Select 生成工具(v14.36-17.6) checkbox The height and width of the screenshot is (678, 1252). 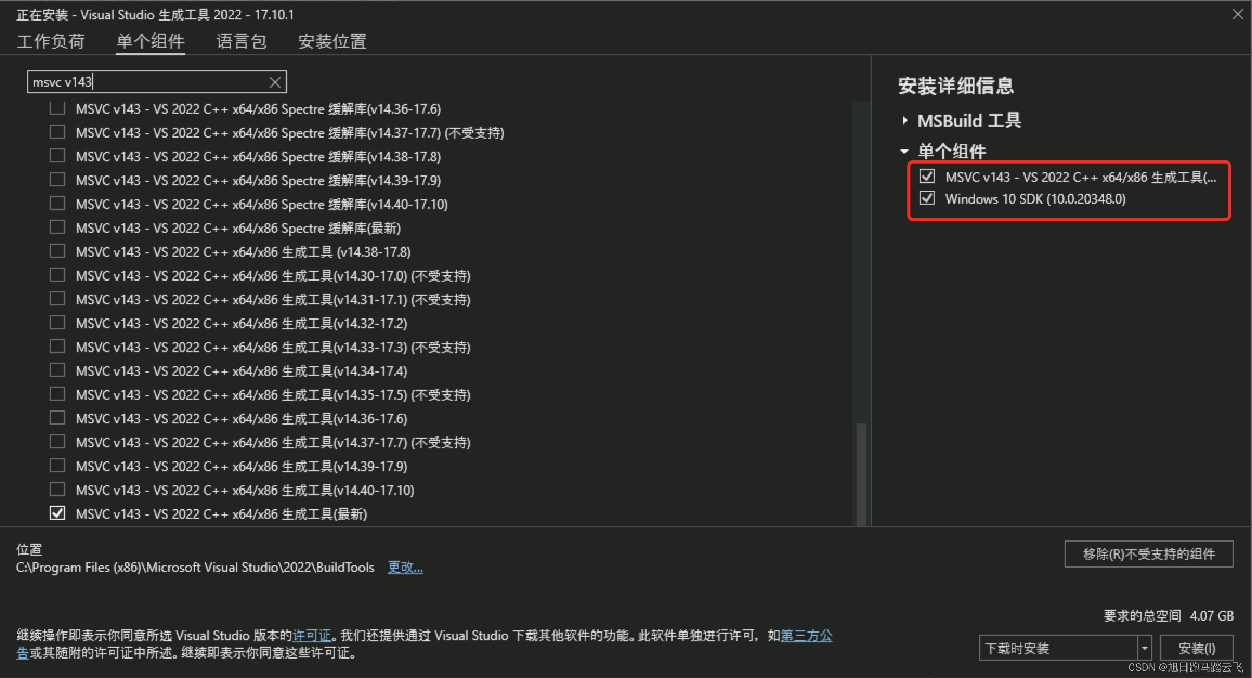click(57, 418)
